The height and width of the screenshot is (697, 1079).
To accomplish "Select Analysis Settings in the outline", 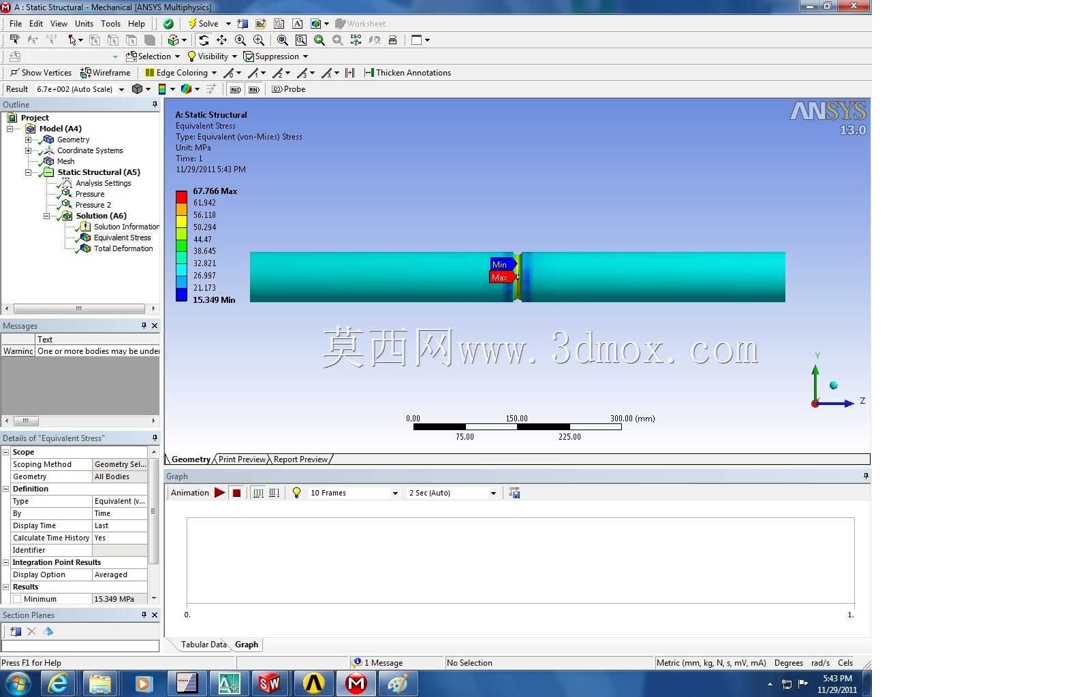I will [x=103, y=183].
